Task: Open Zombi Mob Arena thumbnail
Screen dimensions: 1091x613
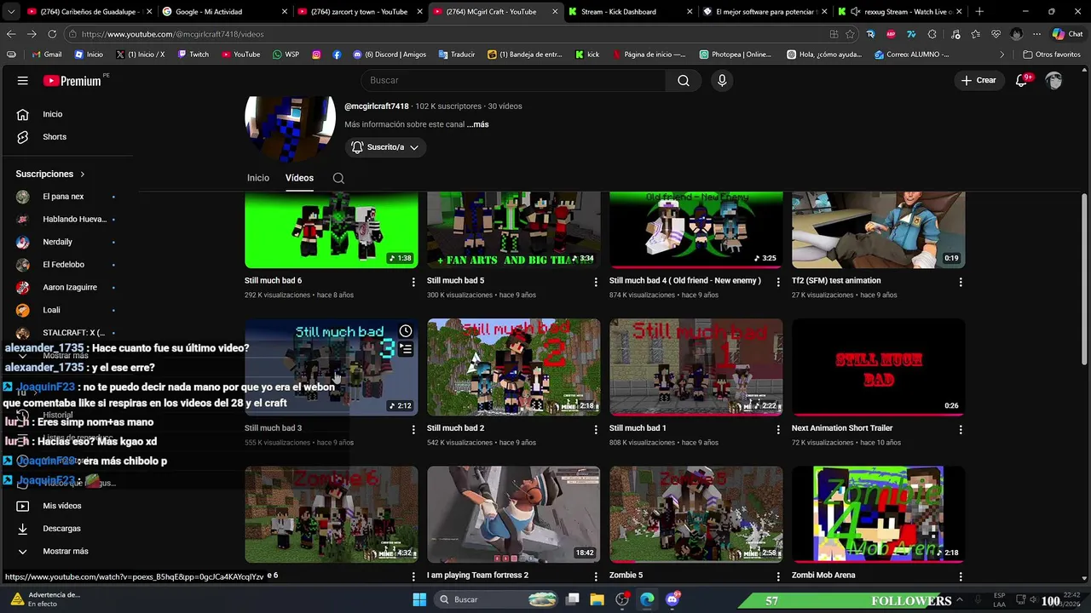Action: click(x=879, y=514)
